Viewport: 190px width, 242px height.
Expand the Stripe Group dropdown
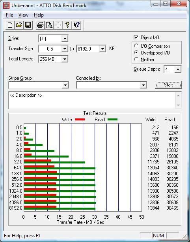[x=65, y=85]
